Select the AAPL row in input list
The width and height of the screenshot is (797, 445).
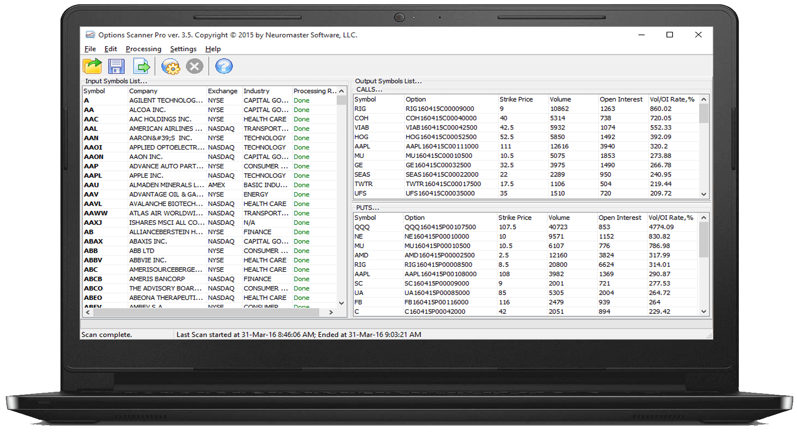(209, 175)
